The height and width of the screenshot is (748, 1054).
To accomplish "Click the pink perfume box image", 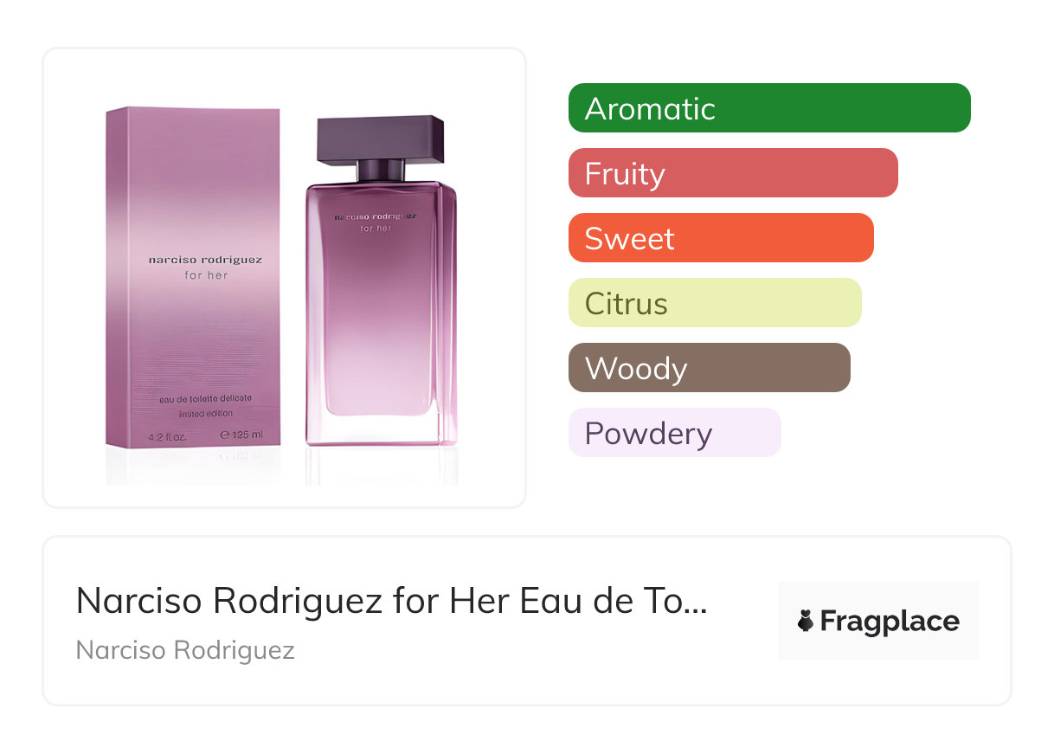I will coord(194,278).
